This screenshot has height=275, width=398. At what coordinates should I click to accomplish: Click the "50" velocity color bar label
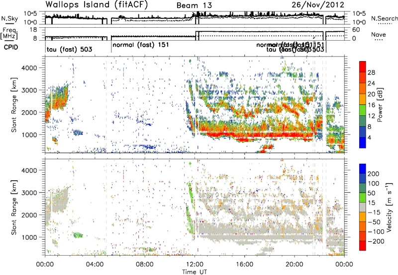click(x=371, y=193)
